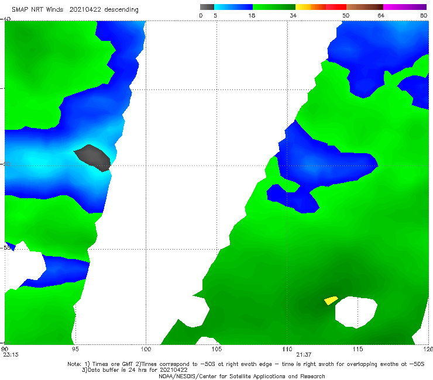The image size is (433, 380).
Task: Click the longitude axis label '95'
Action: (75, 349)
